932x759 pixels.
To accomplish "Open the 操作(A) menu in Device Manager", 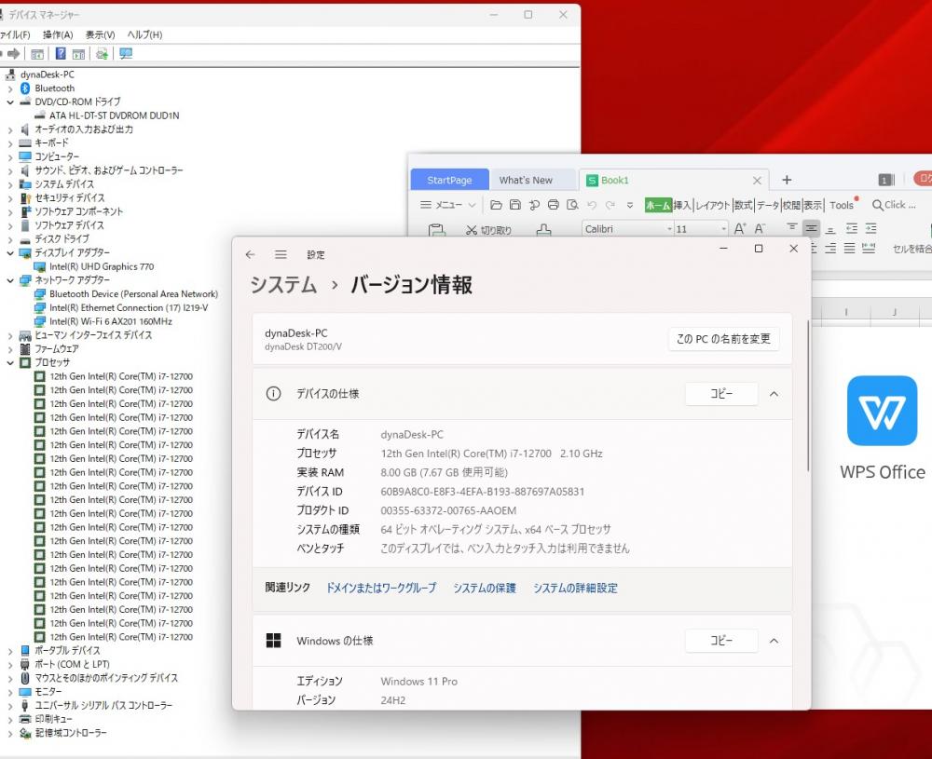I will pyautogui.click(x=58, y=34).
